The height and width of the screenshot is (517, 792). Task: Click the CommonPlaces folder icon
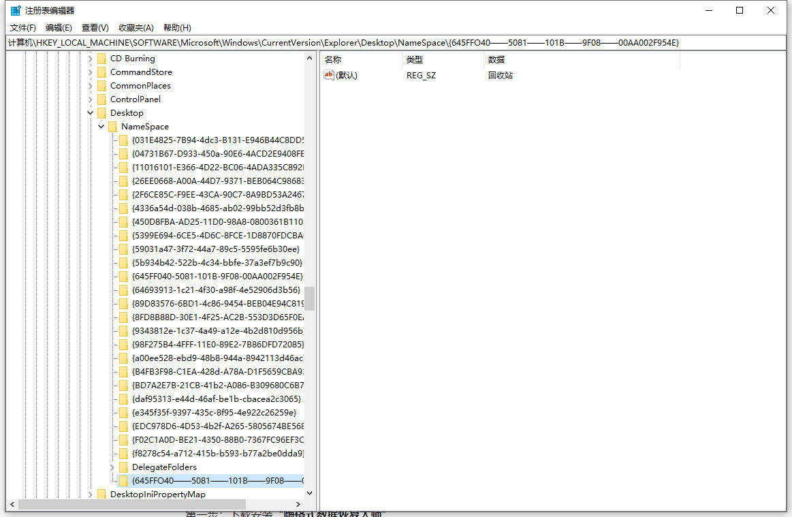101,86
